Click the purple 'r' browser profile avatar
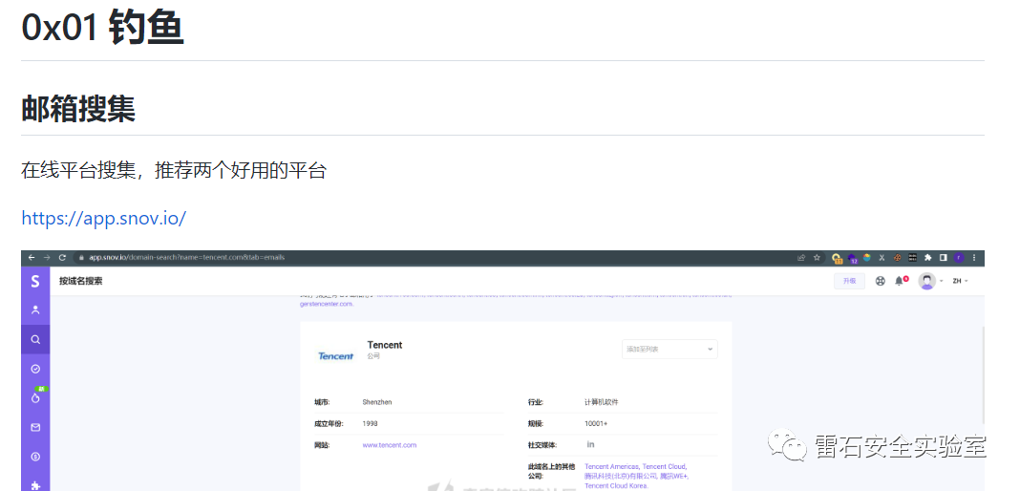 pyautogui.click(x=959, y=258)
